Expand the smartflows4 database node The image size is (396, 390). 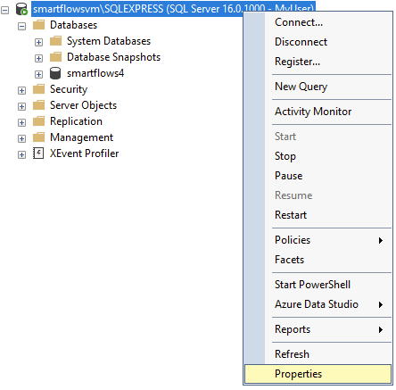pyautogui.click(x=38, y=75)
